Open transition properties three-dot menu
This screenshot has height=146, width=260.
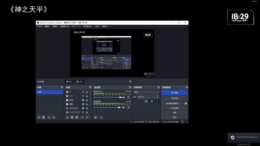[157, 102]
